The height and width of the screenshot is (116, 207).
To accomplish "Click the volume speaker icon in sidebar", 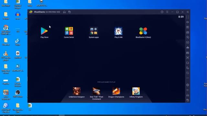I will (x=188, y=22).
